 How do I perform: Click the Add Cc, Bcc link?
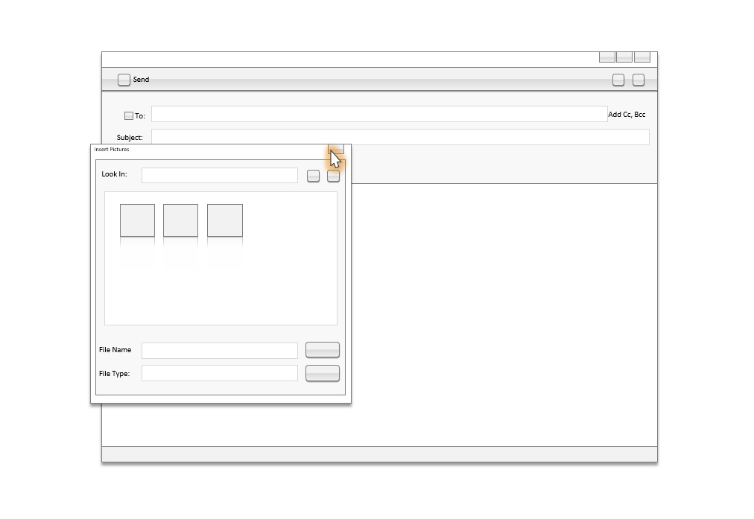click(627, 115)
